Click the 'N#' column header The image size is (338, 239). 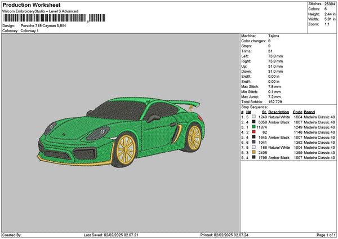click(x=248, y=112)
